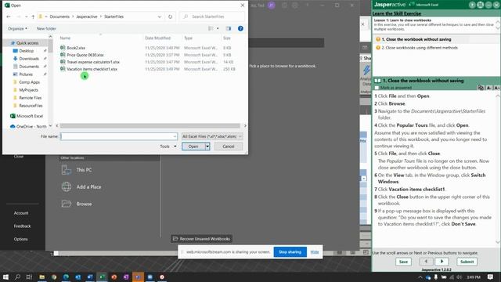Click the horizontal scrollbar of file list

pos(150,126)
